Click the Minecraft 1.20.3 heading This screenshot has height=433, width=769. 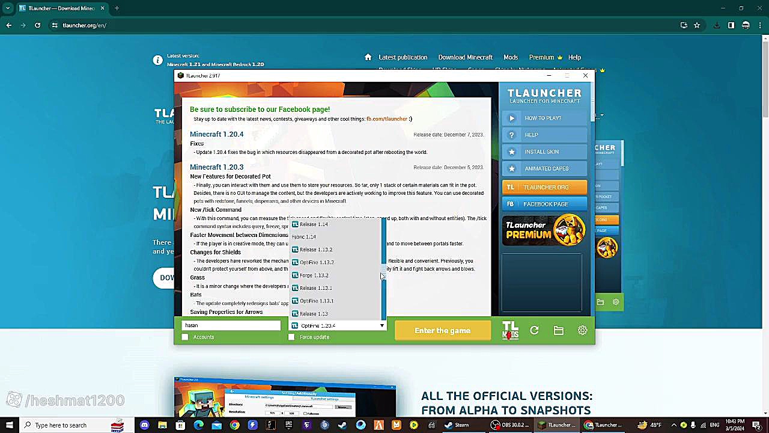217,167
